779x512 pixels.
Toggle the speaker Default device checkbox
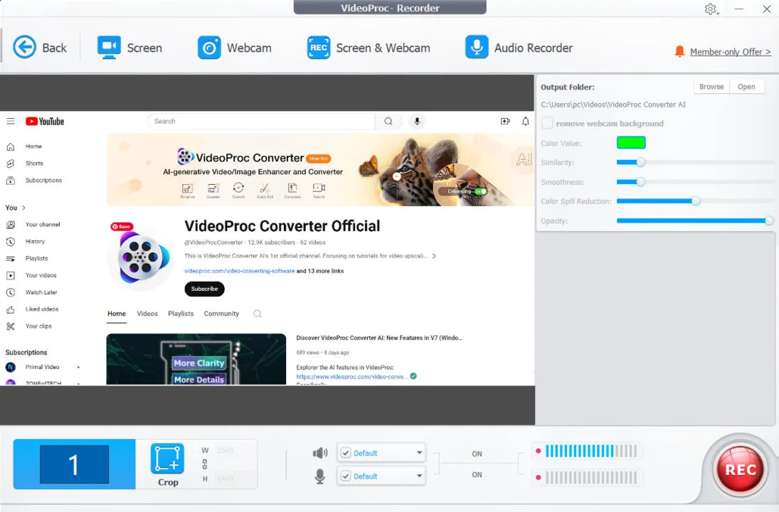[x=346, y=453]
